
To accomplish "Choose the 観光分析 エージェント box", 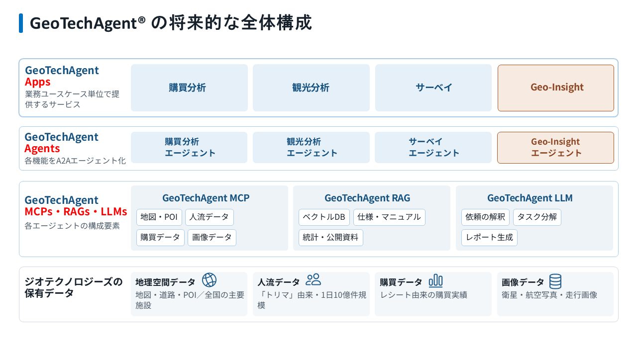I will click(311, 147).
